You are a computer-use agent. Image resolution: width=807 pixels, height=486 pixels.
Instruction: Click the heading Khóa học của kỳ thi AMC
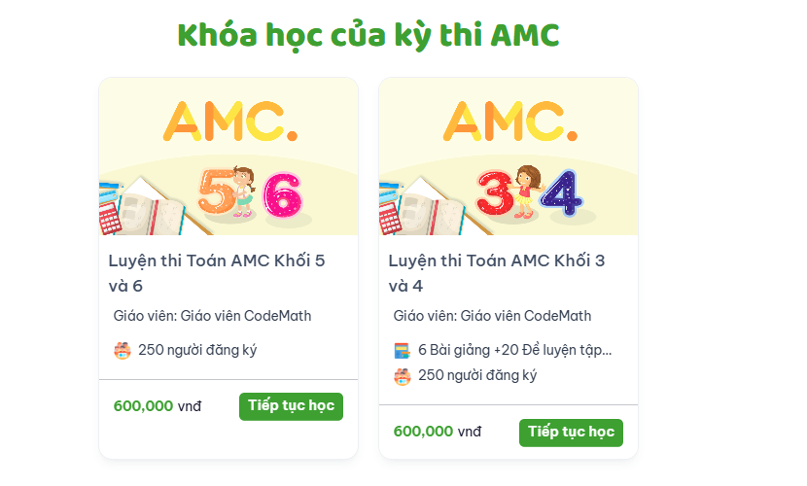[368, 36]
